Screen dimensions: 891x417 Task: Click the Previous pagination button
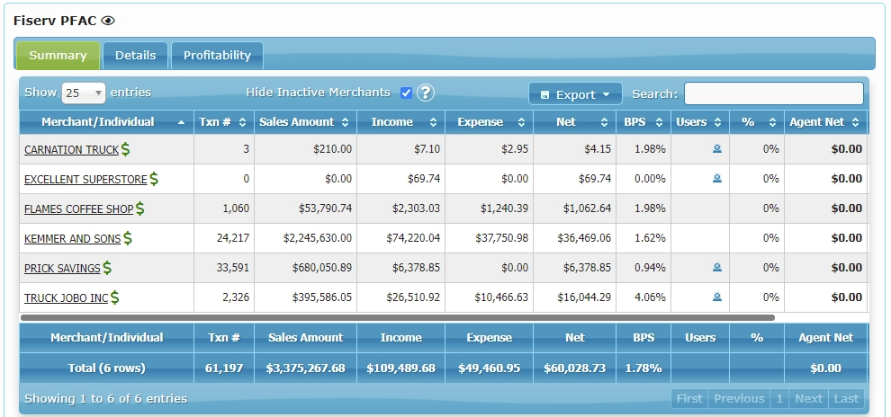[739, 399]
